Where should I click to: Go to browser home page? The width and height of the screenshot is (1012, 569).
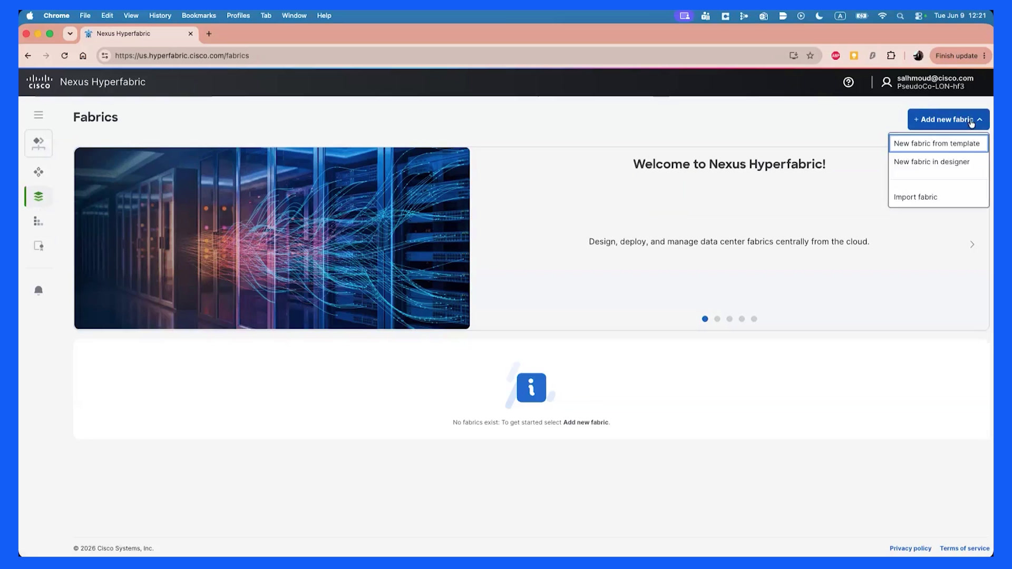pos(83,55)
